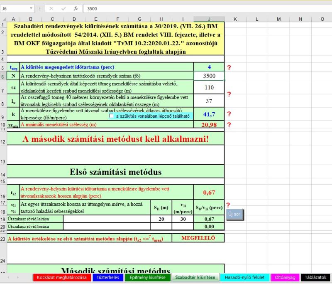
Task: Select the cell containing 3500 persons
Action: click(209, 76)
